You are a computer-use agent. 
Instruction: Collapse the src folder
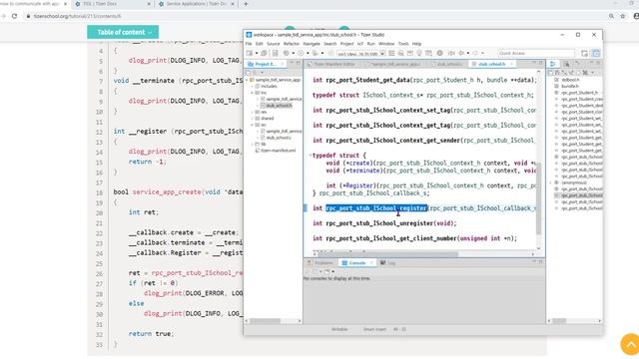(x=253, y=125)
